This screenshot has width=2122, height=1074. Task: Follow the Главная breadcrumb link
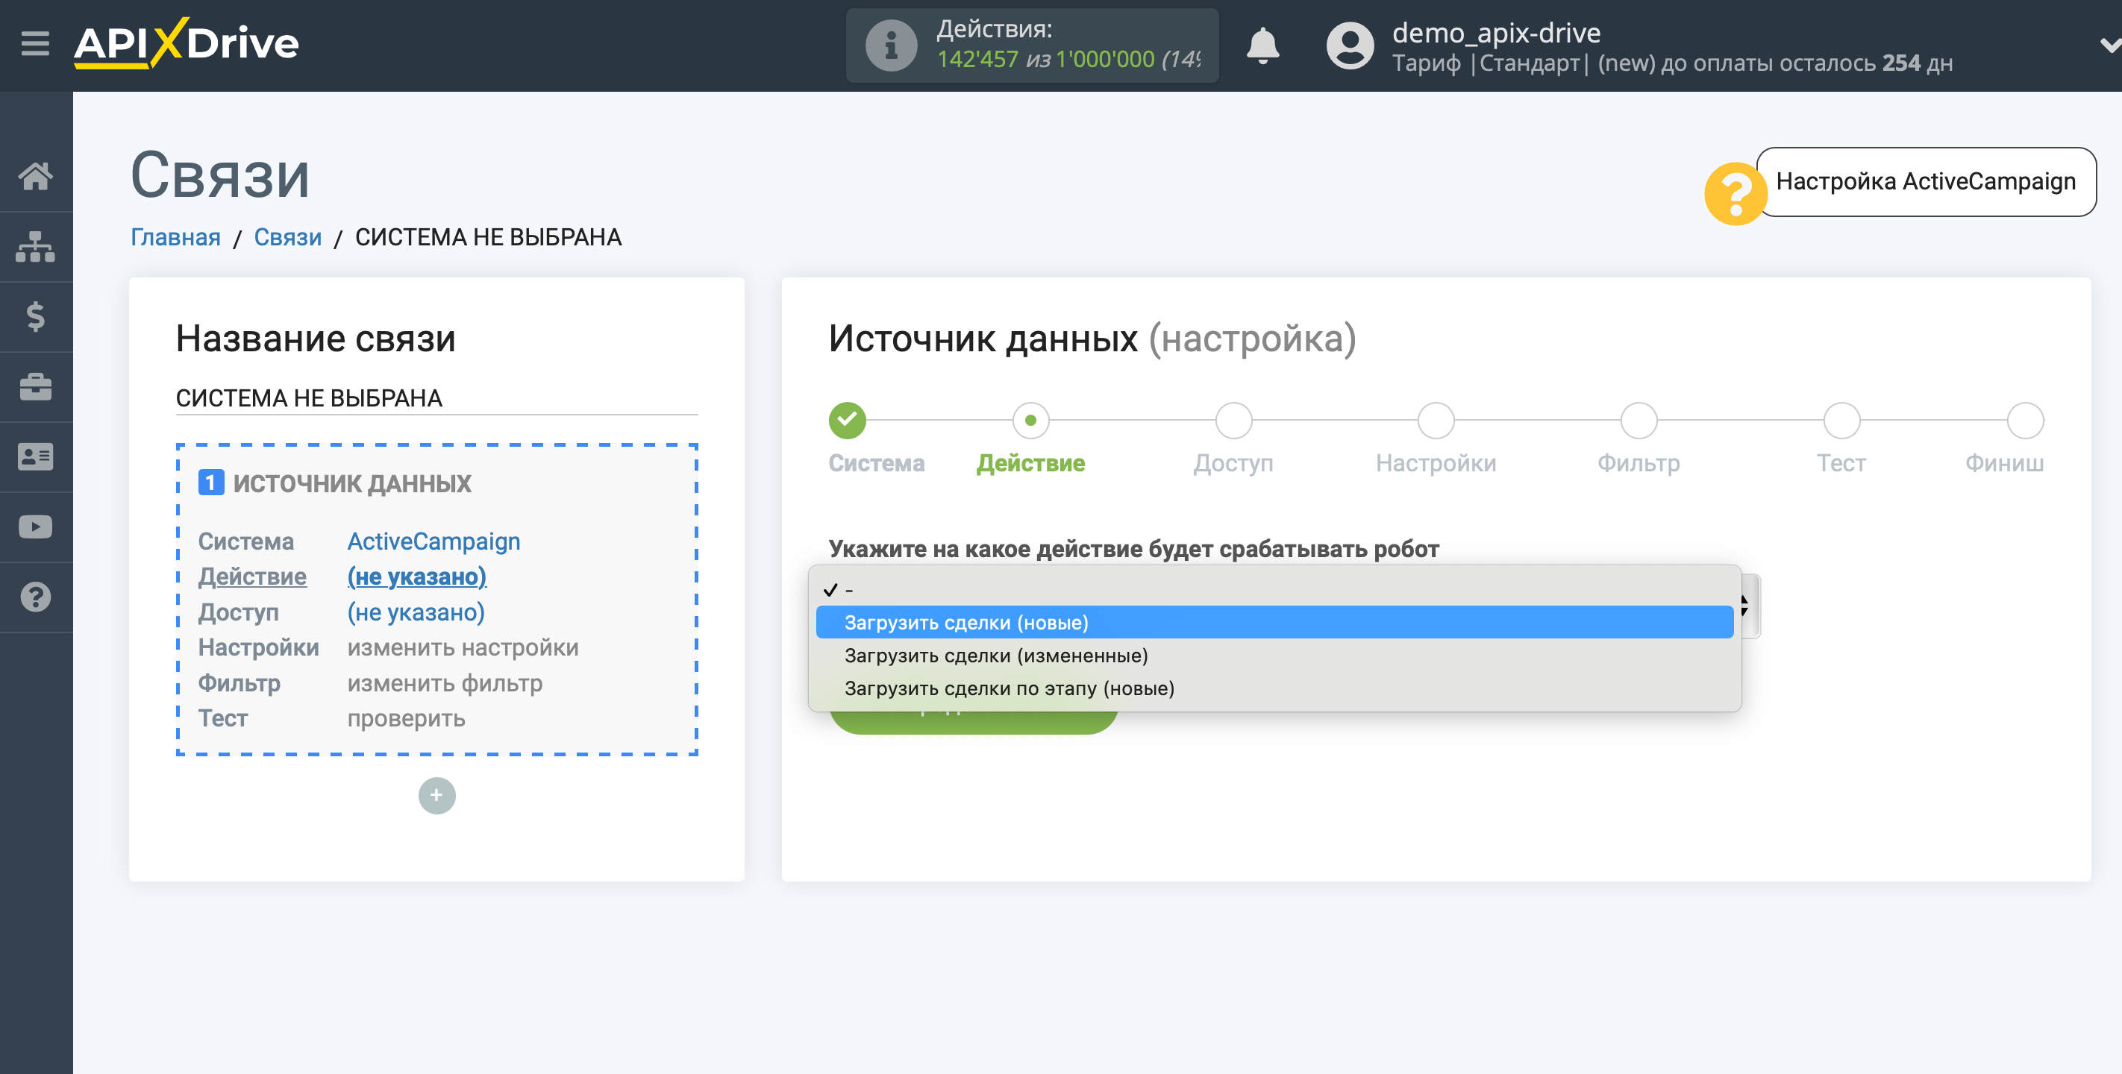coord(175,237)
